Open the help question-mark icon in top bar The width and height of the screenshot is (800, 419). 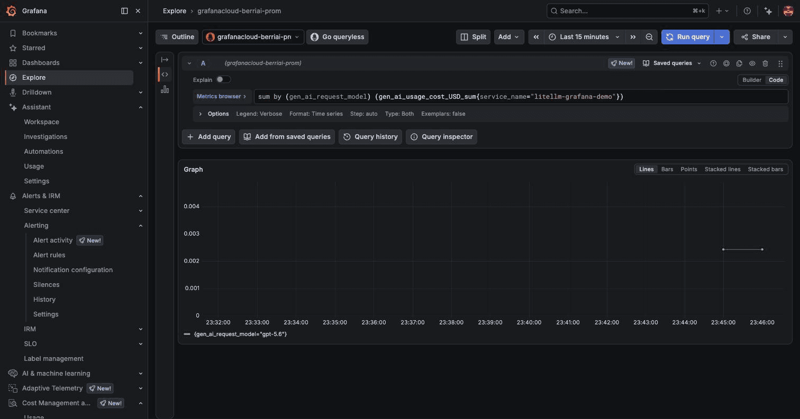pos(747,11)
